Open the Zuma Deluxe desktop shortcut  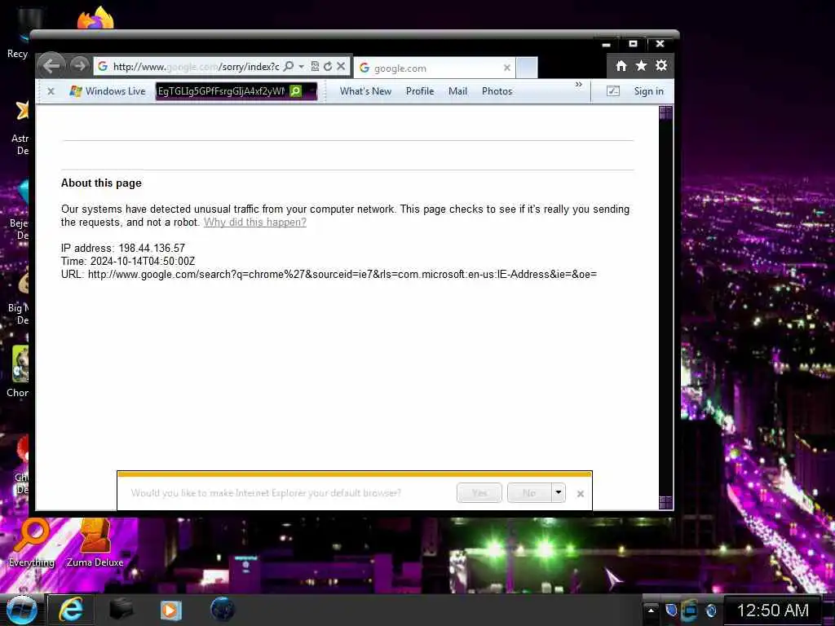(95, 543)
